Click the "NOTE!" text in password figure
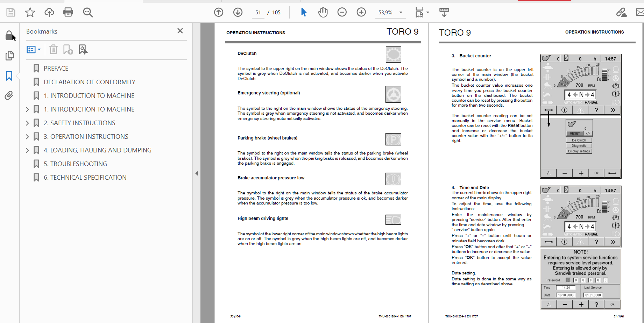 pos(581,252)
